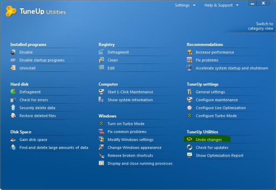Open Disable startup programs link

point(42,60)
